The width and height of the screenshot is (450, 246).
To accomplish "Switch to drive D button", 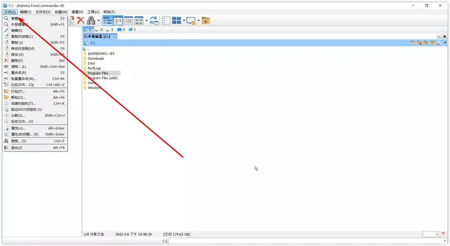I will coord(99,29).
